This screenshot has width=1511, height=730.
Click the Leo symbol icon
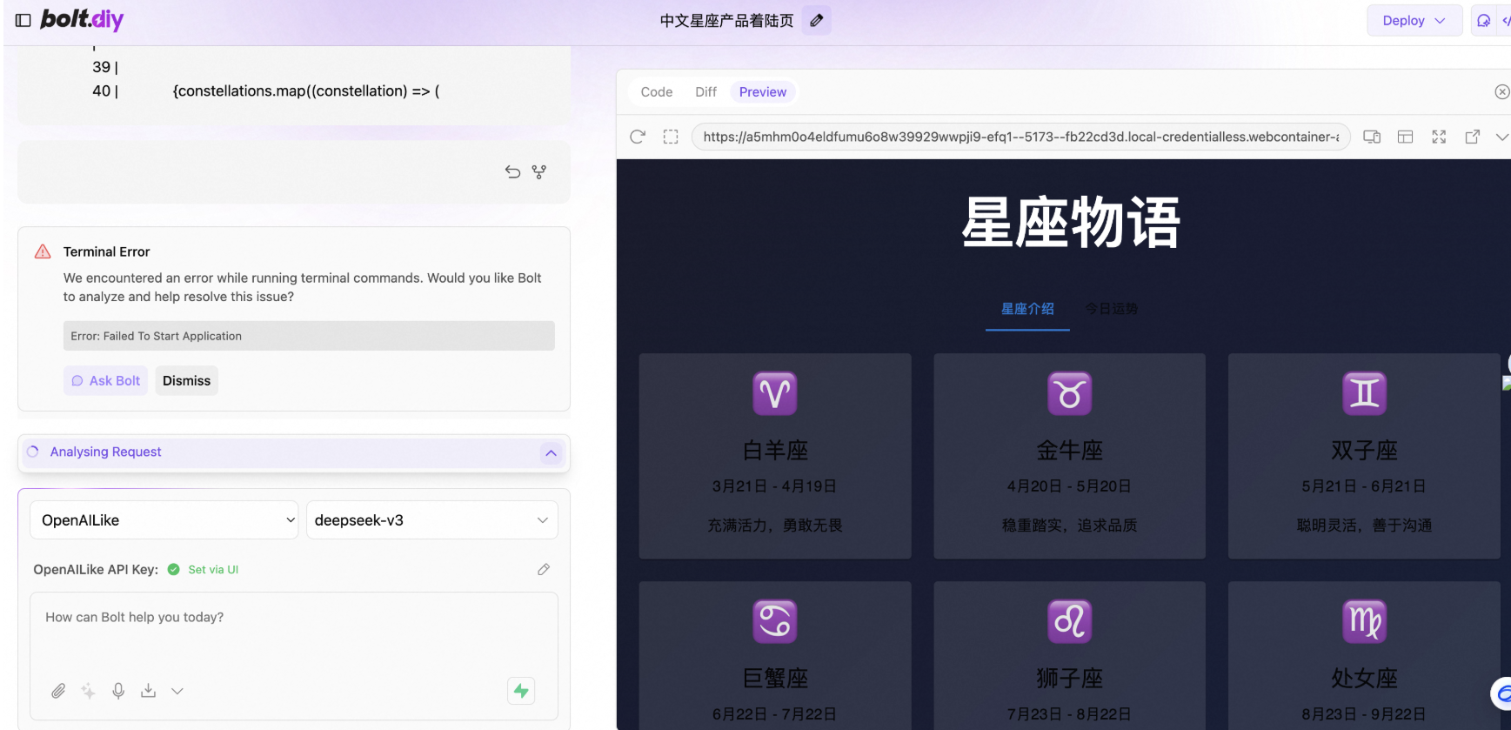pyautogui.click(x=1070, y=621)
